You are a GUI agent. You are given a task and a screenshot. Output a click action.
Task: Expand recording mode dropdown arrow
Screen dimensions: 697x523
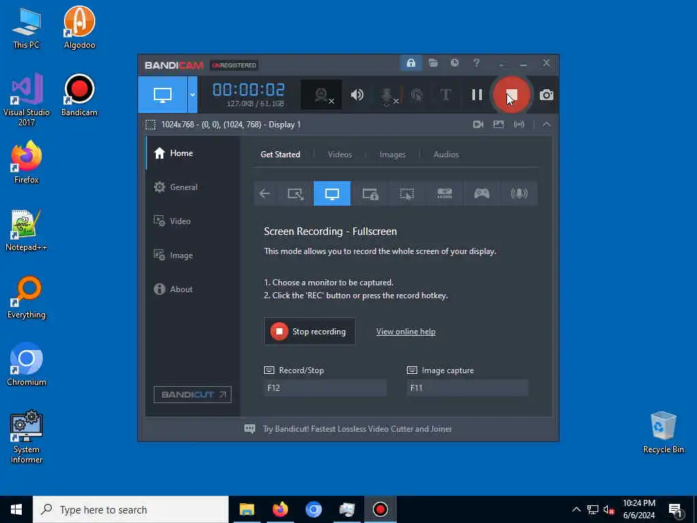[x=193, y=95]
